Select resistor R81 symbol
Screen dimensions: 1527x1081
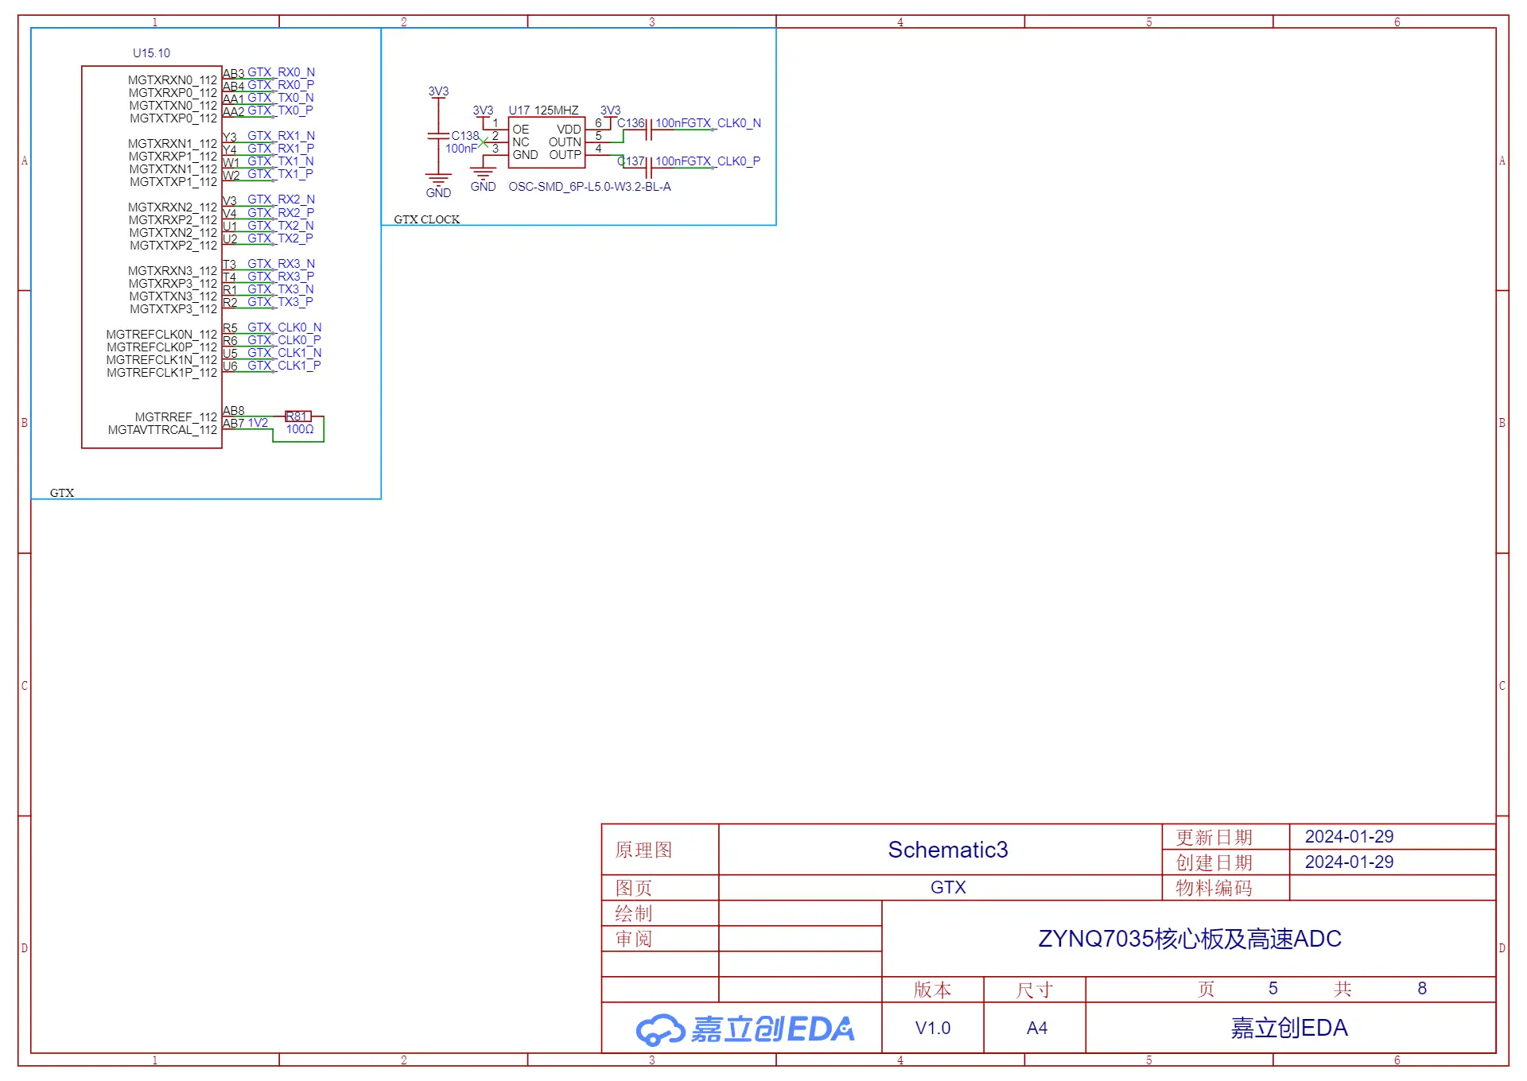[297, 417]
